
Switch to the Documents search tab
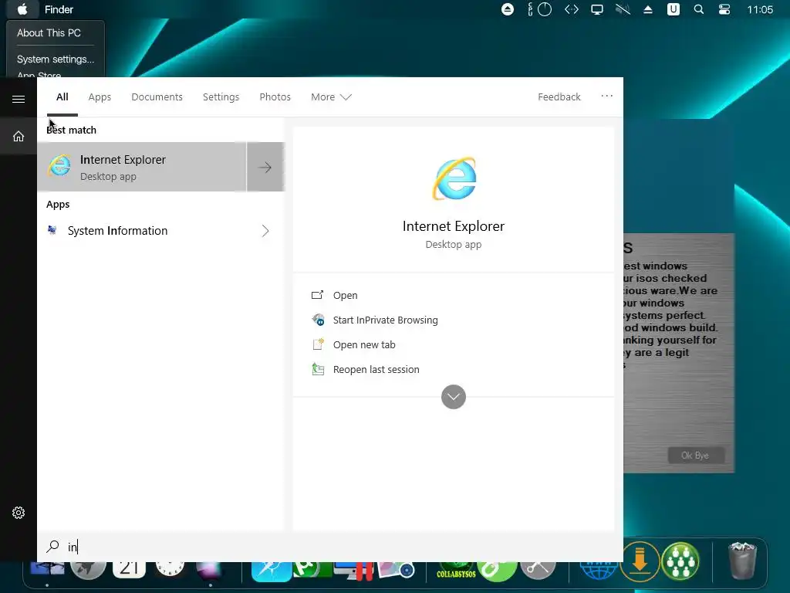[x=157, y=97]
